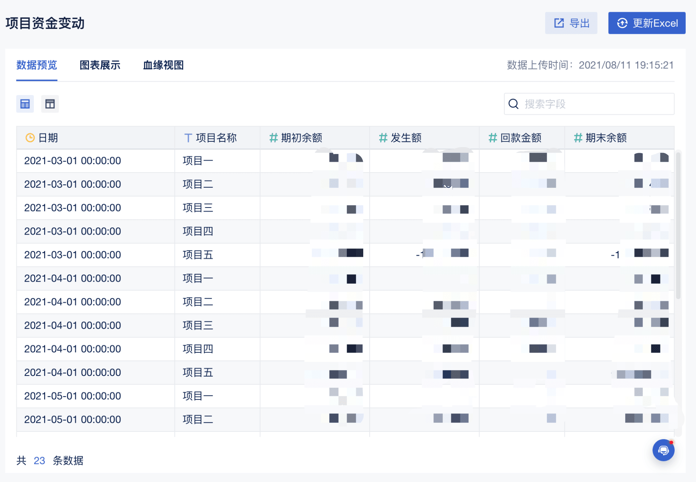Select 项目五 in the 2021-04-01 row

[198, 373]
